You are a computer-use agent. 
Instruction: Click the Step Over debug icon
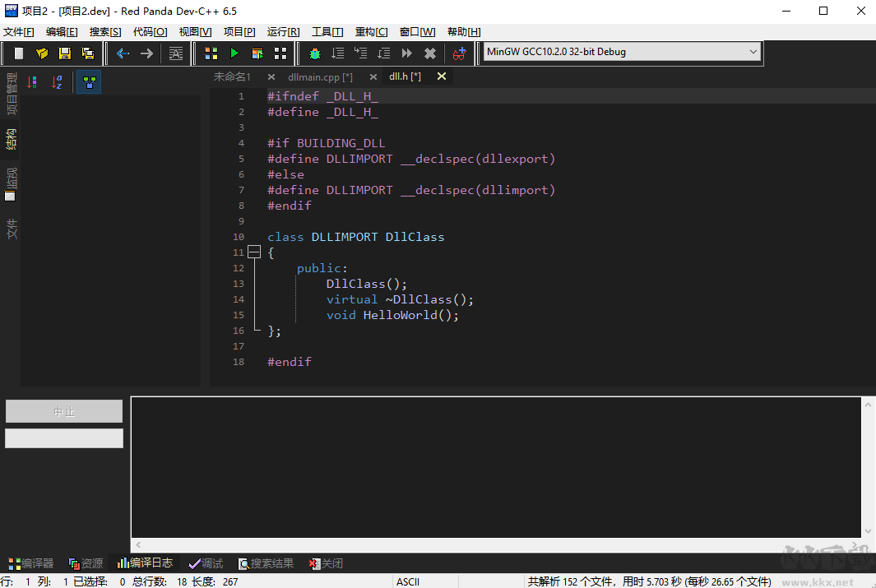point(337,53)
